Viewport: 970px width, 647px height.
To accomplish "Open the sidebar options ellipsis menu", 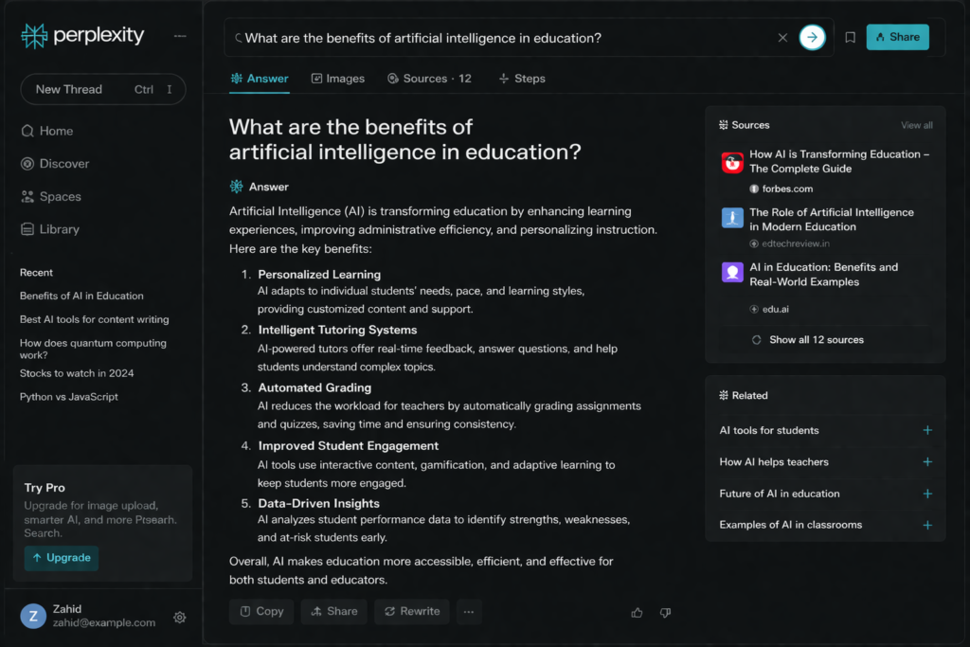I will 180,36.
